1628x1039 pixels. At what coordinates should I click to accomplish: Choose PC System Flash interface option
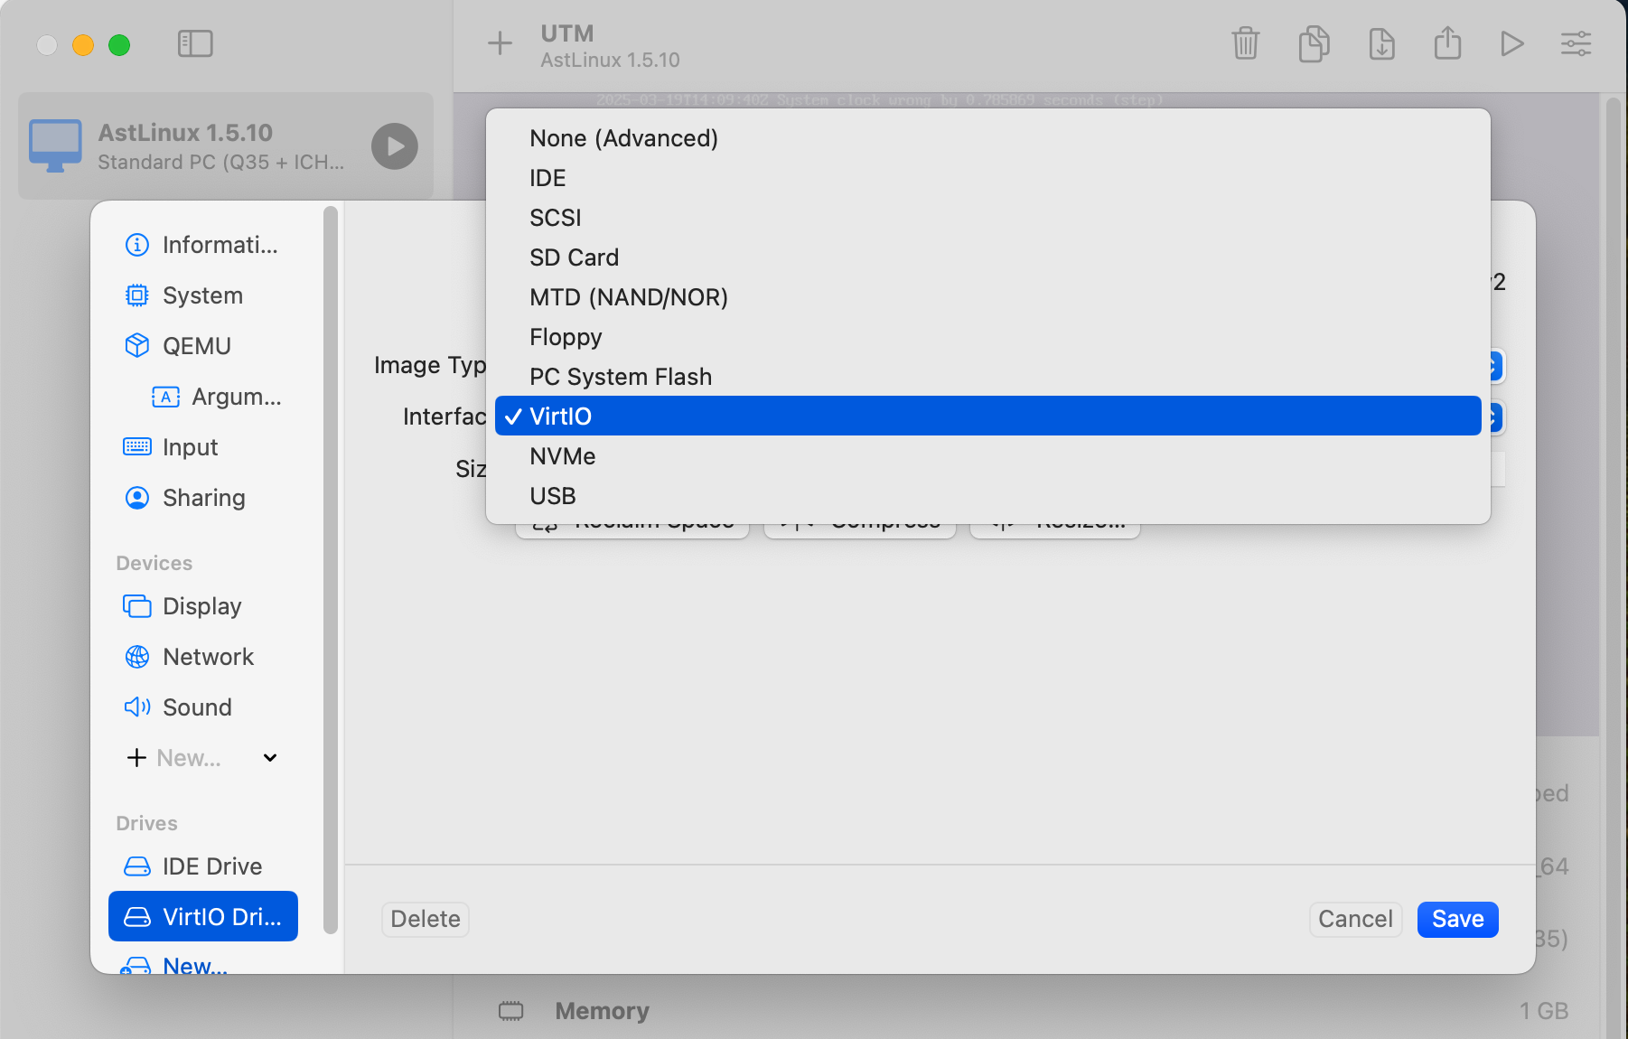click(988, 377)
